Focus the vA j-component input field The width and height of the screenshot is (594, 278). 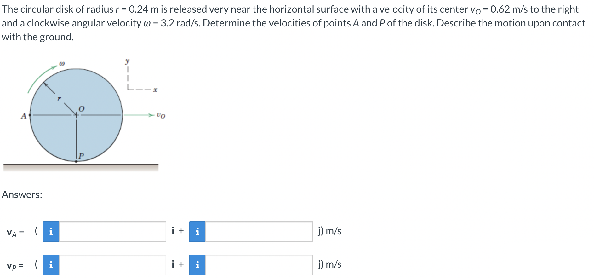(x=259, y=232)
